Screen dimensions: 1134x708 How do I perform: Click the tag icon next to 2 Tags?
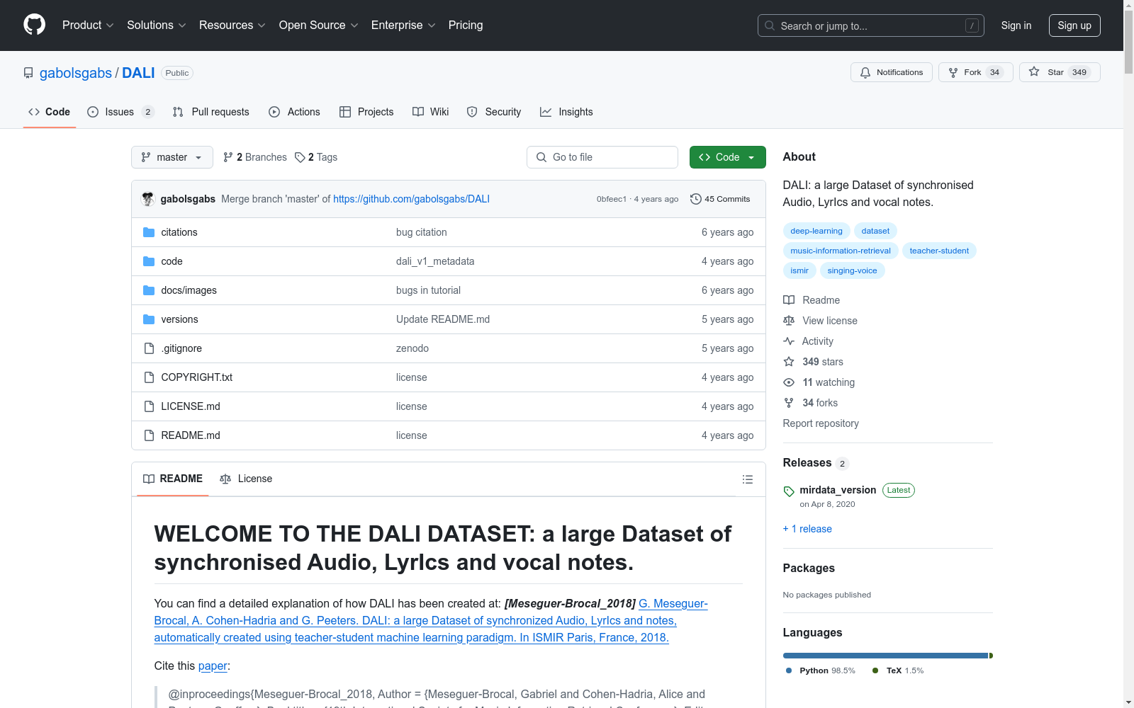(300, 157)
